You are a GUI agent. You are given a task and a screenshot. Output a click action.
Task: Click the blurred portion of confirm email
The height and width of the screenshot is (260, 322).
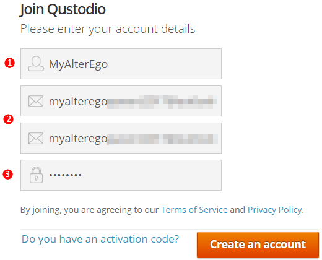pos(162,139)
